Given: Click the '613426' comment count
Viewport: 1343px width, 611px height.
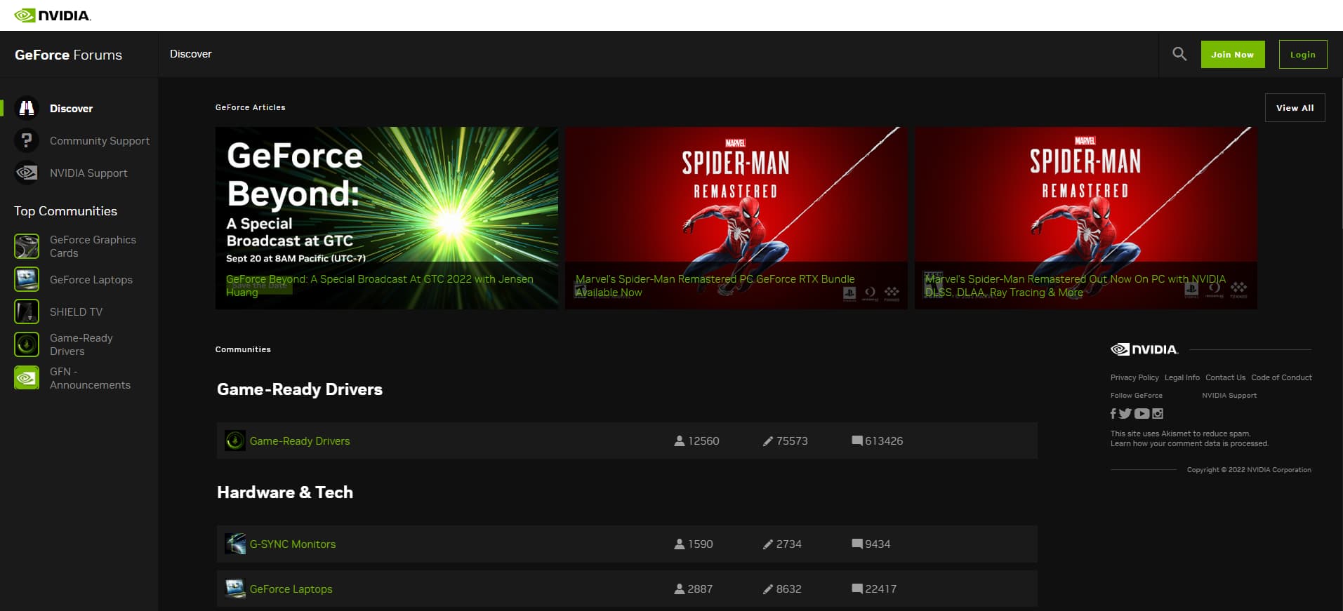Looking at the screenshot, I should (x=884, y=441).
